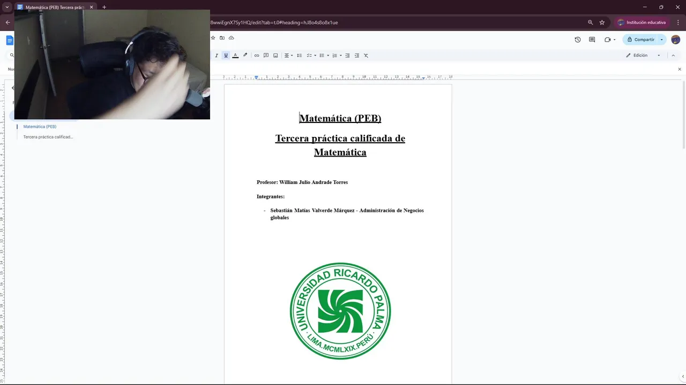The height and width of the screenshot is (385, 686).
Task: Open the Chrome three-dot menu
Action: 678,22
